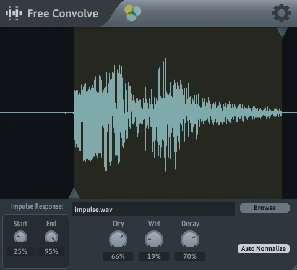Click the three overlapping circles logo

pyautogui.click(x=133, y=13)
